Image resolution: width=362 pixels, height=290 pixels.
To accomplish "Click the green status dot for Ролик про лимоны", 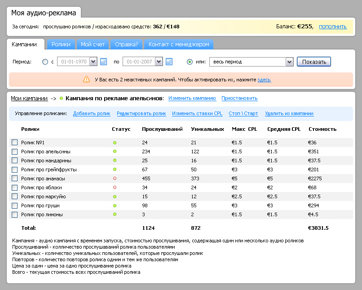I will (115, 214).
